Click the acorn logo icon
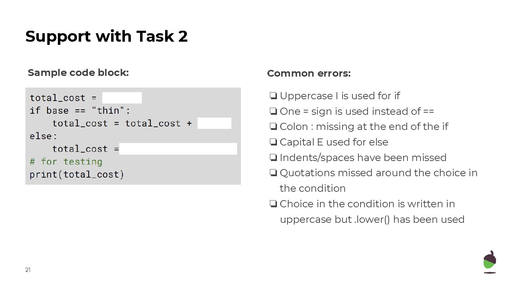 pyautogui.click(x=490, y=262)
